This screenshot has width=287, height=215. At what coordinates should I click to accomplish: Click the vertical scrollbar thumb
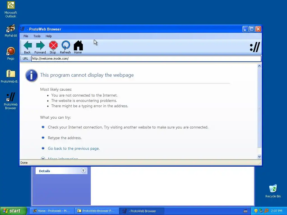(x=259, y=108)
